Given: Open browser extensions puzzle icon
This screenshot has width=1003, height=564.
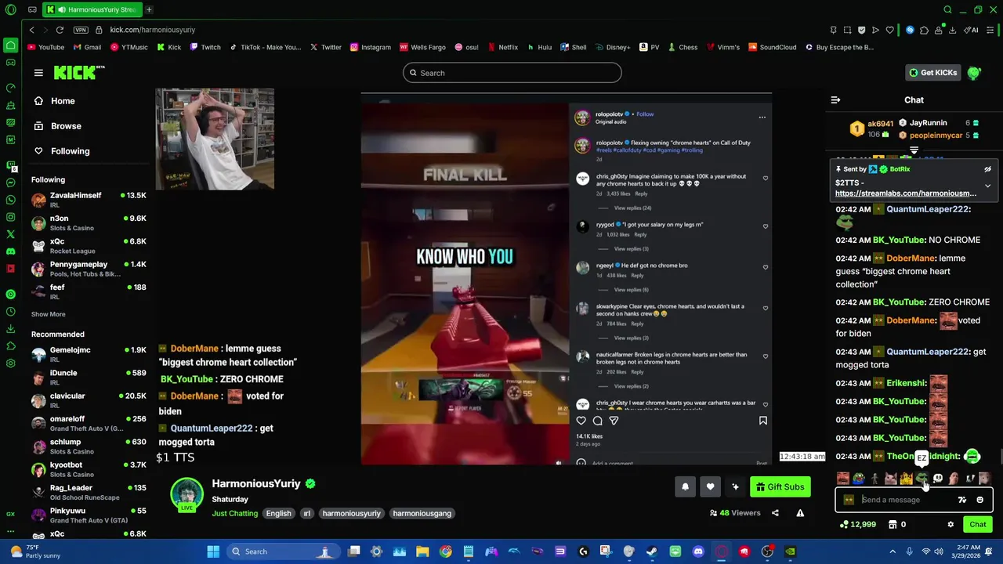Looking at the screenshot, I should [x=924, y=30].
